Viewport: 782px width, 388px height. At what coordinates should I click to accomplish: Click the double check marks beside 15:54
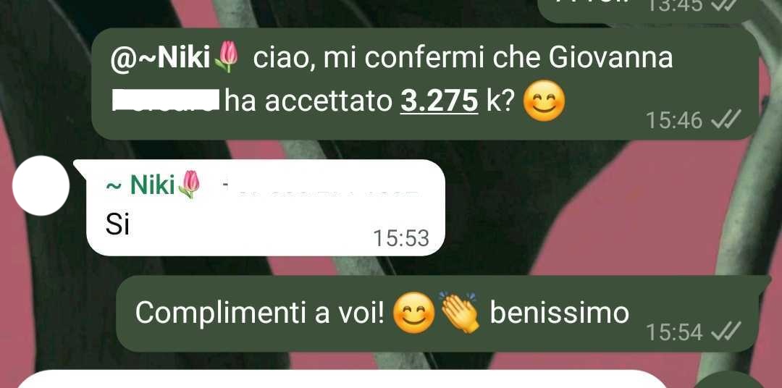(x=726, y=331)
